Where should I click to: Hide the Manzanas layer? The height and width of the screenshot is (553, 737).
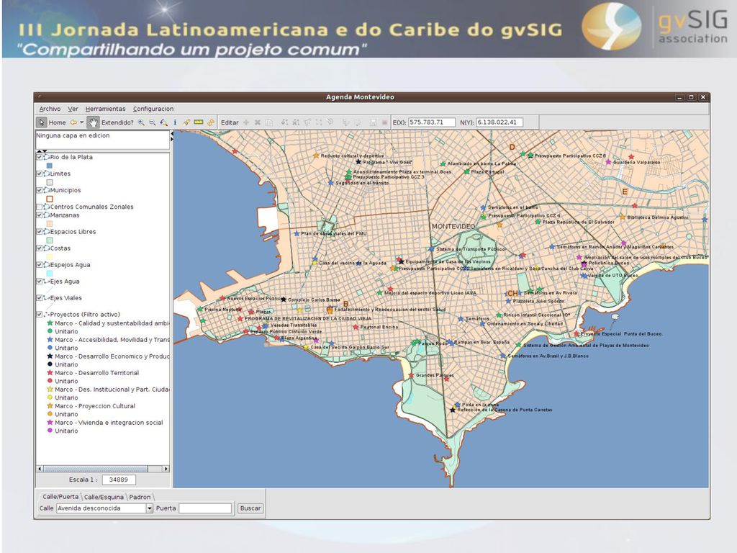click(x=40, y=215)
